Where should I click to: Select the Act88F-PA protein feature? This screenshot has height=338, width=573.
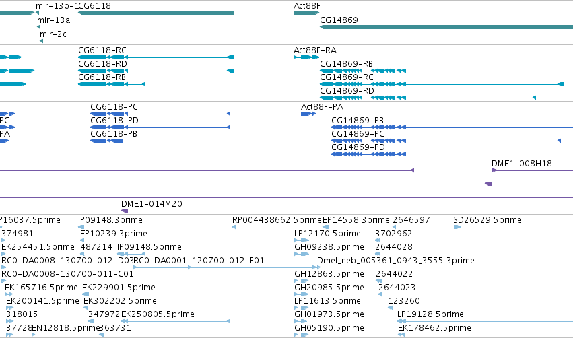[308, 114]
